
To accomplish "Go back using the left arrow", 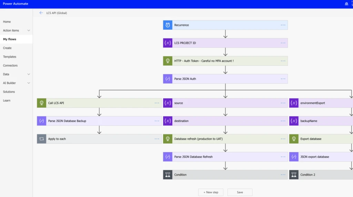I will point(41,13).
